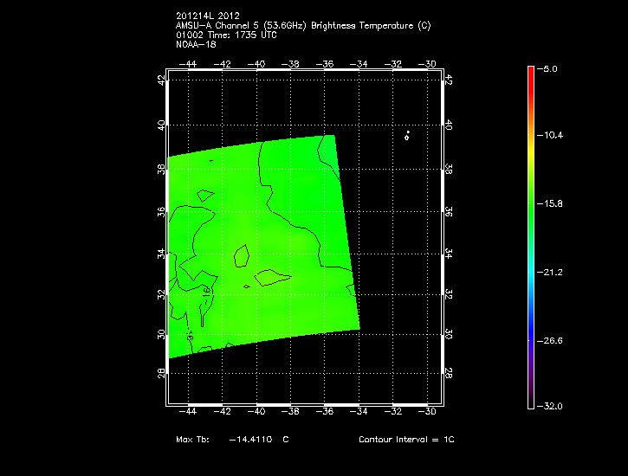Click the -26.6 colorbar tick label
The width and height of the screenshot is (628, 476).
pos(554,340)
